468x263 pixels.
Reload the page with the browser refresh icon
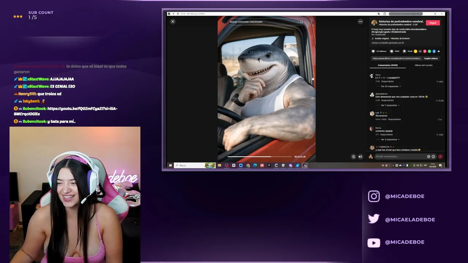178,14
